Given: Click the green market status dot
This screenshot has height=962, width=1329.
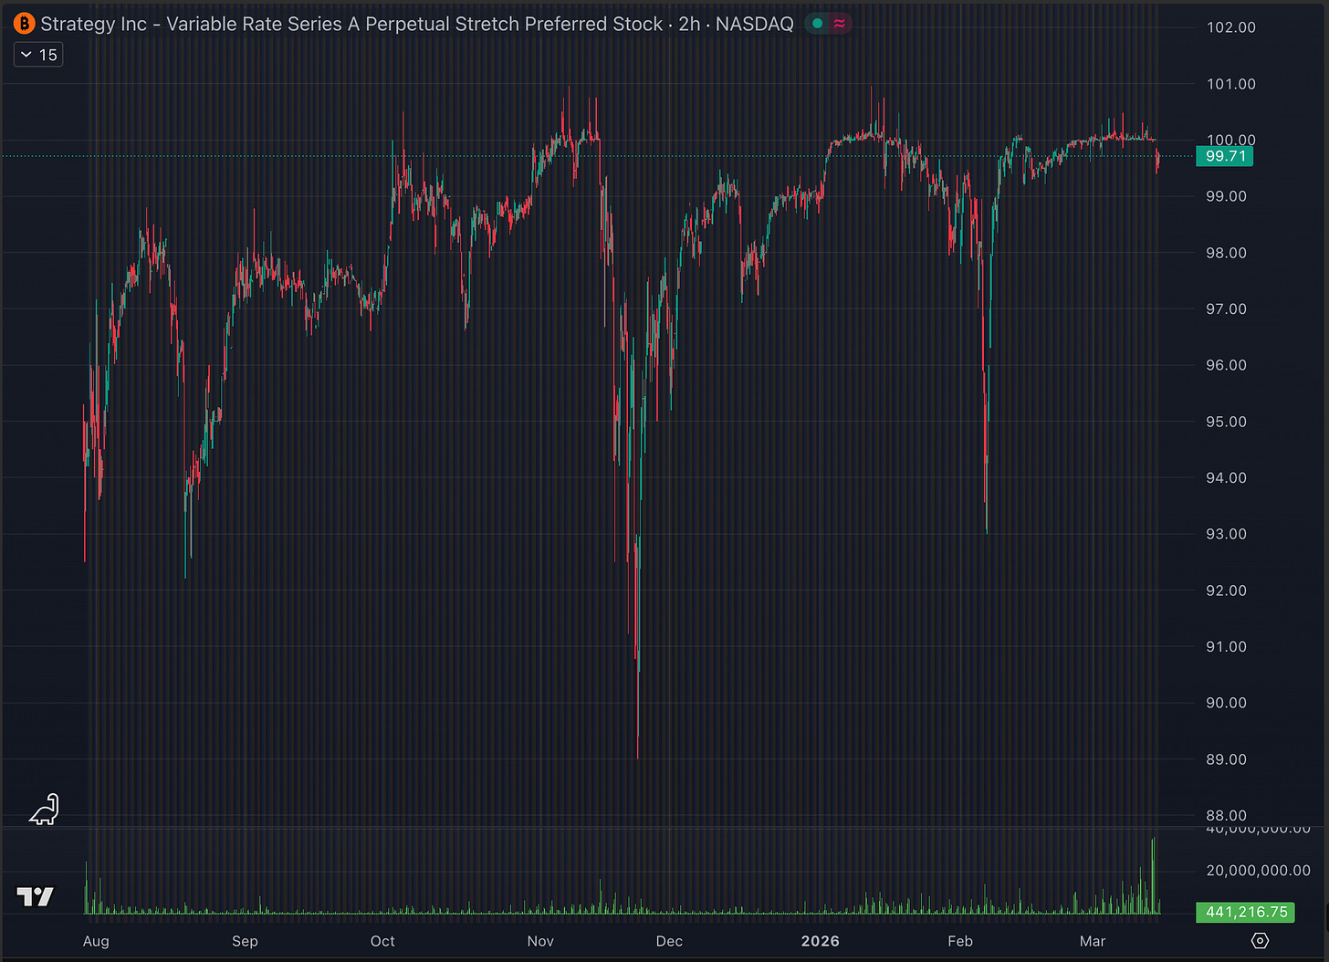Looking at the screenshot, I should 818,24.
